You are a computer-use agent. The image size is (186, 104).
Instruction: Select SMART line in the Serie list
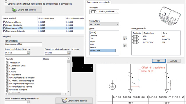pyautogui.click(x=103, y=51)
